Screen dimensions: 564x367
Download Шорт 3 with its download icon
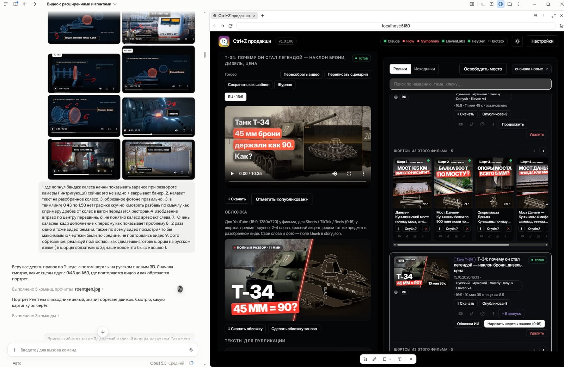coord(480,229)
